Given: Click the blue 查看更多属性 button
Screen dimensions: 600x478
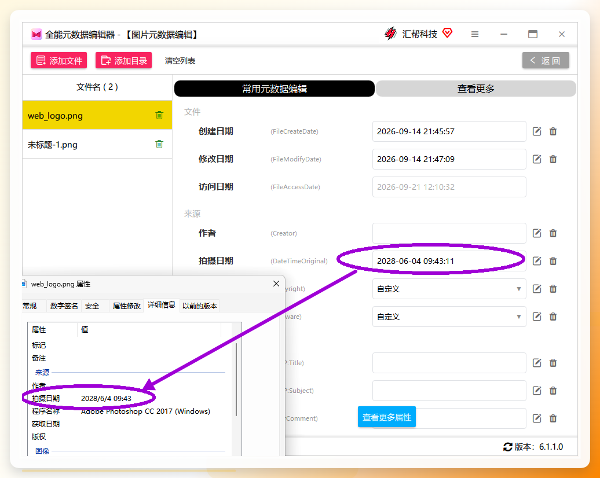Looking at the screenshot, I should coord(387,417).
